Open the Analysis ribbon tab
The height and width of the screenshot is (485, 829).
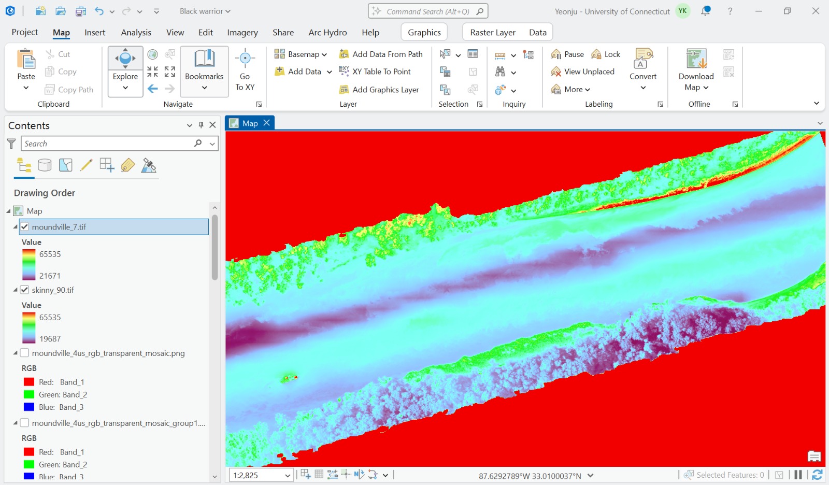(x=136, y=32)
